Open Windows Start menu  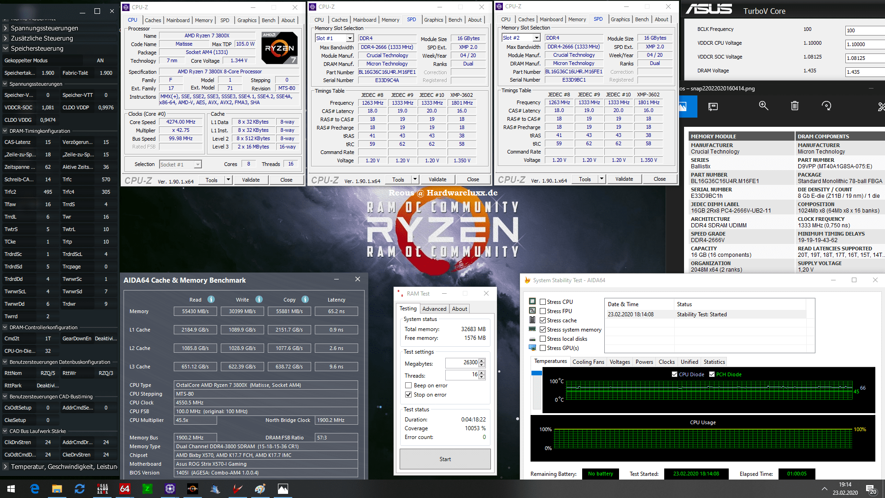[x=11, y=489]
